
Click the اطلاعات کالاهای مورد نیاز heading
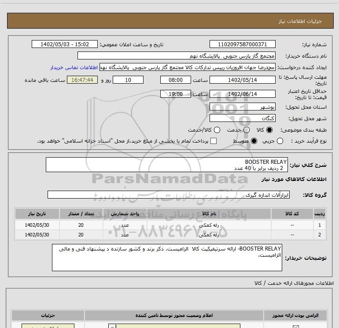pyautogui.click(x=294, y=179)
